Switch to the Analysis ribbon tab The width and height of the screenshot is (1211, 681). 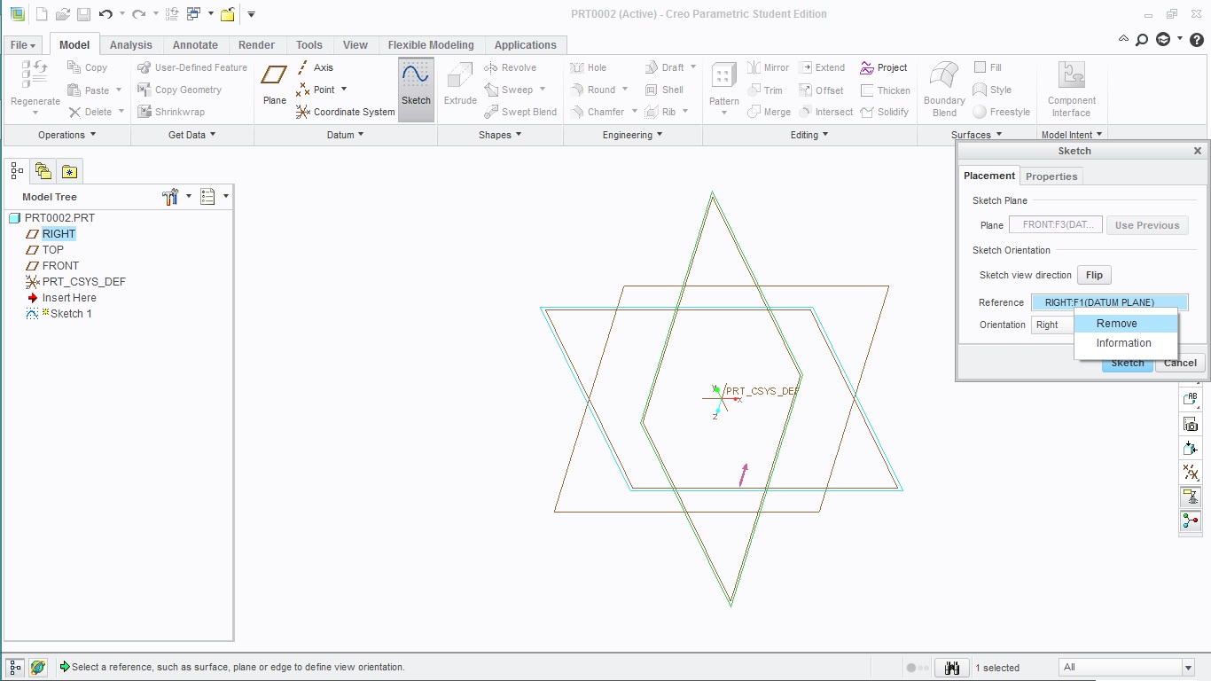tap(131, 45)
